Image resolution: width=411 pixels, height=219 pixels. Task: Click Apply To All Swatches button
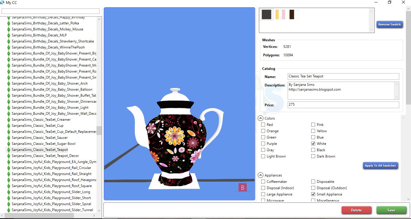pos(380,166)
